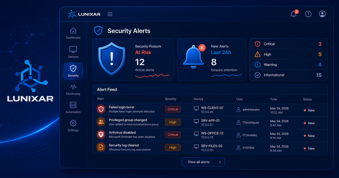Open the user profile avatar icon
Screen dimensions: 339x178
click(x=322, y=14)
